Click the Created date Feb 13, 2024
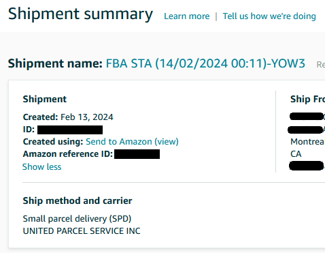325x253 pixels. [87, 117]
